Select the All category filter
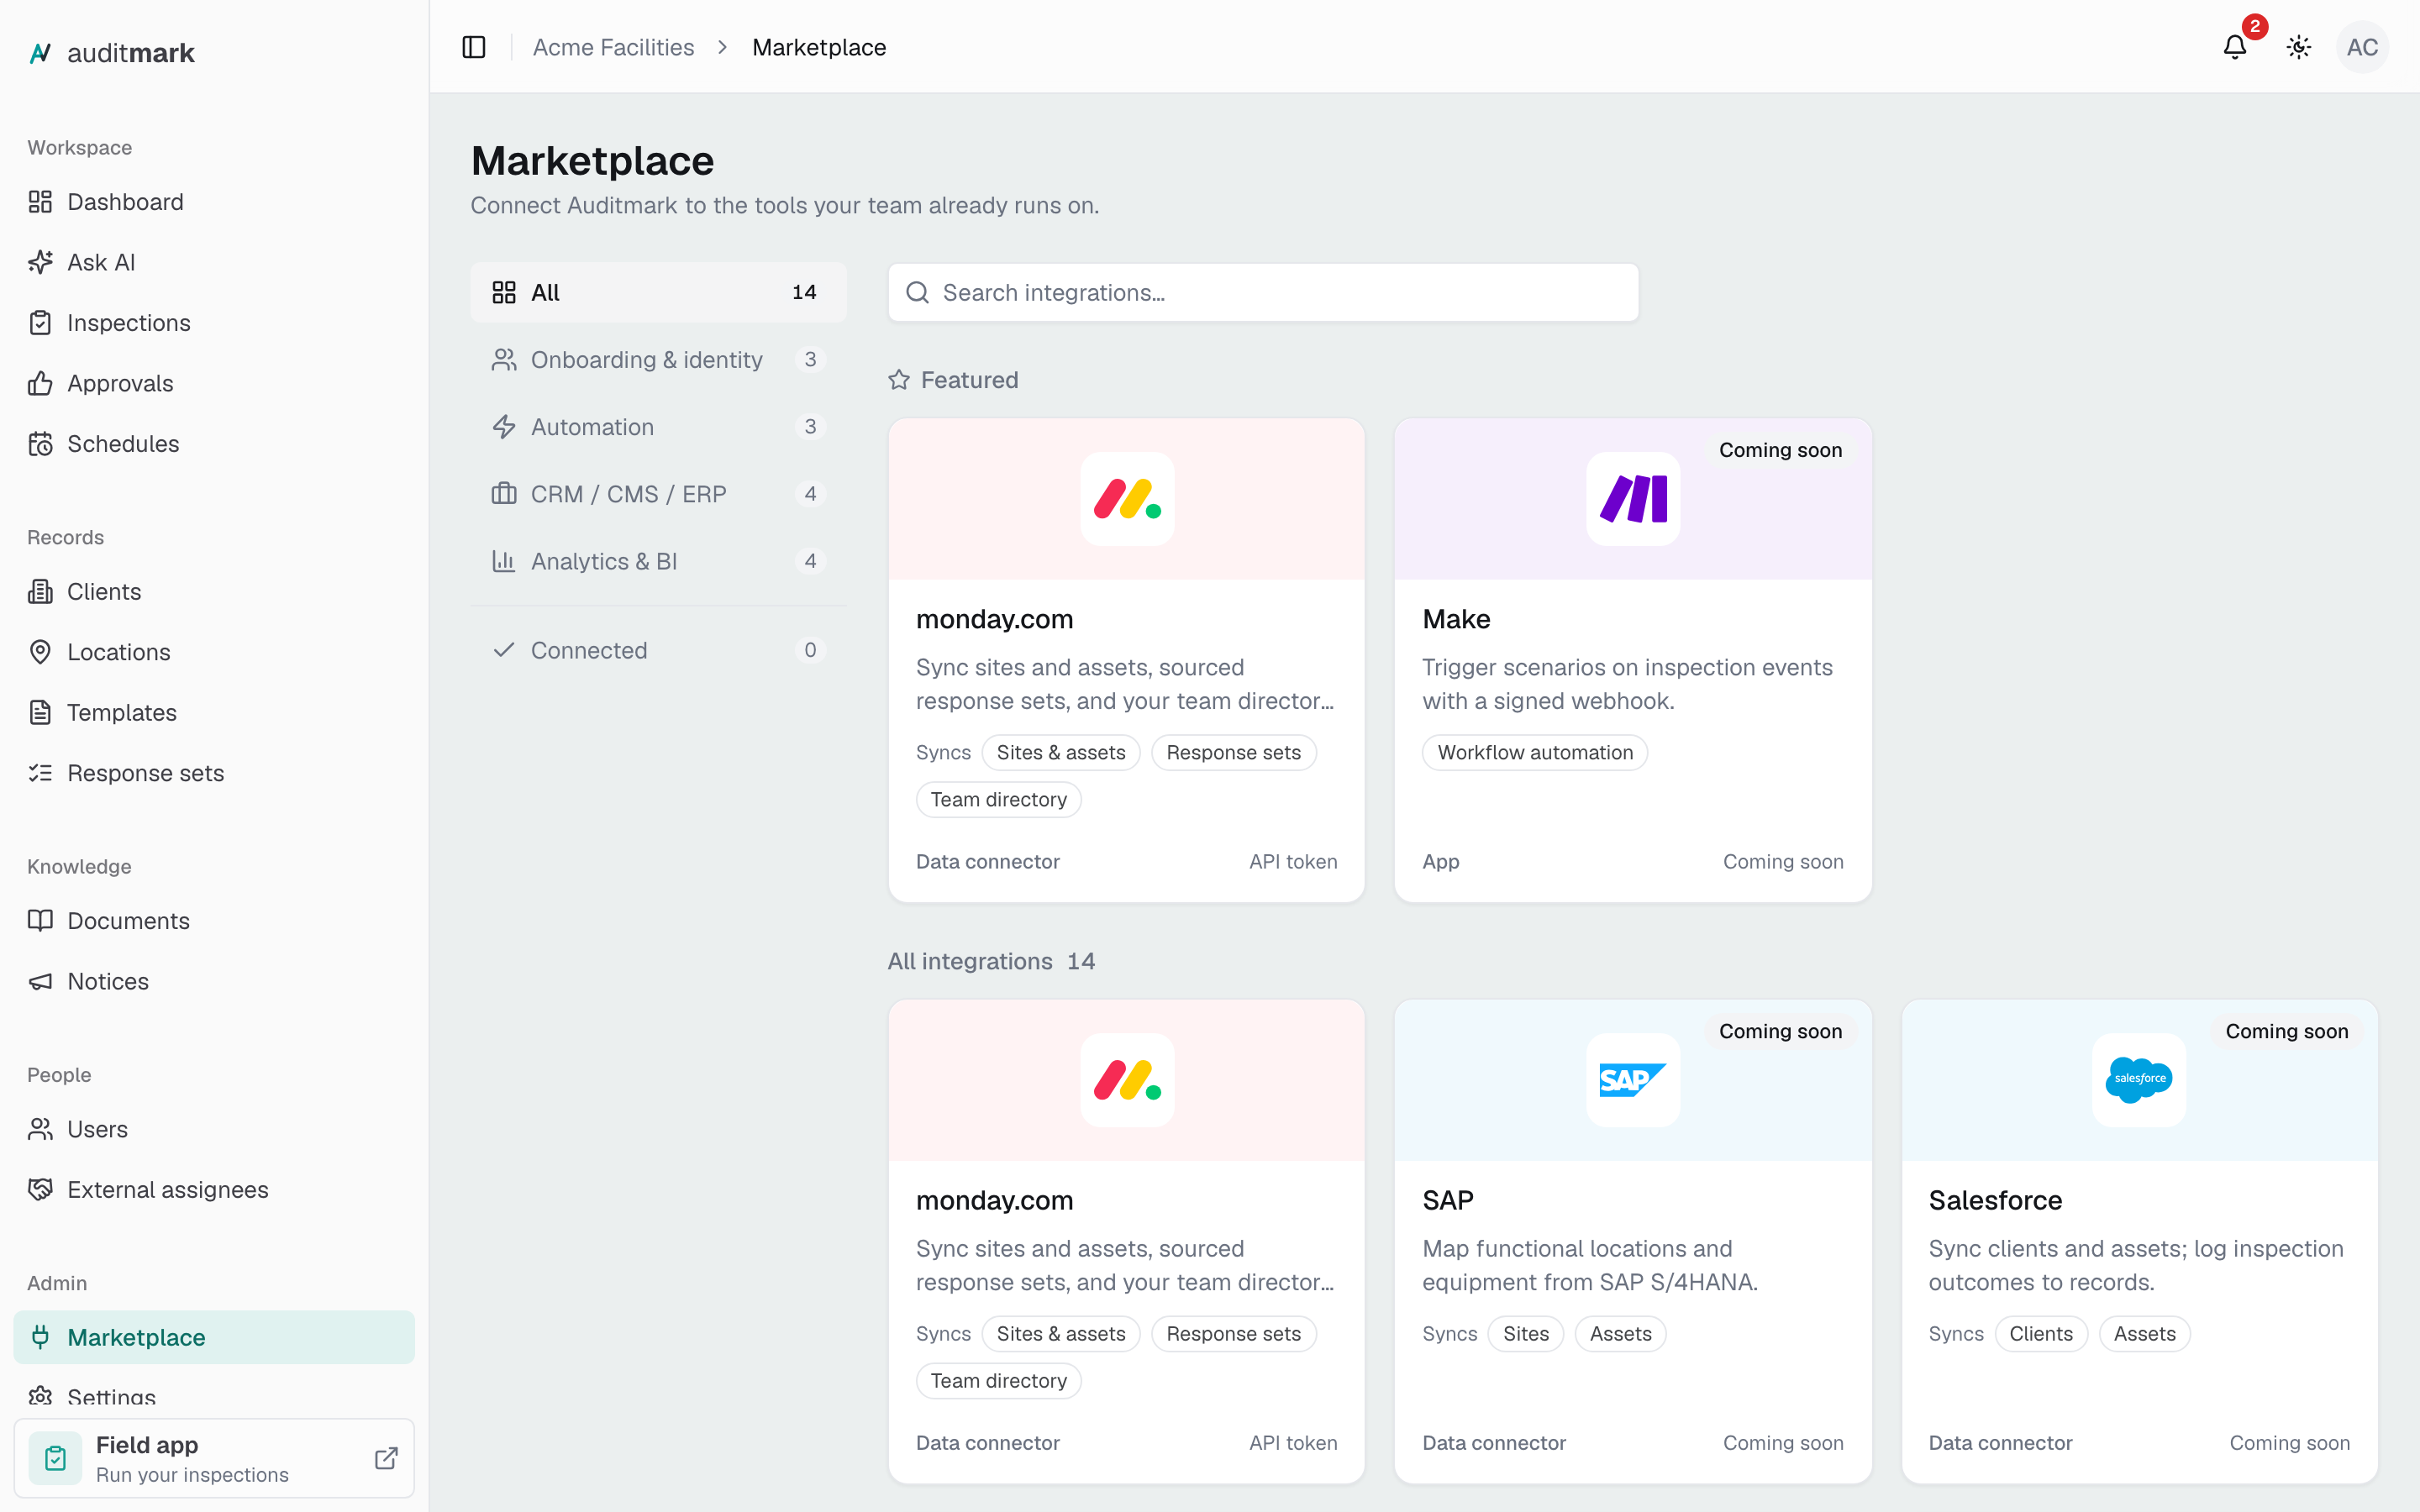The image size is (2420, 1512). (x=658, y=292)
